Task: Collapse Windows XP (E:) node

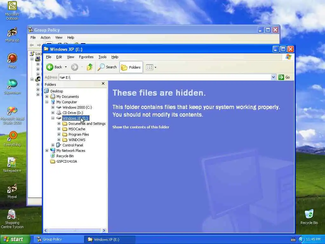Action: point(53,118)
